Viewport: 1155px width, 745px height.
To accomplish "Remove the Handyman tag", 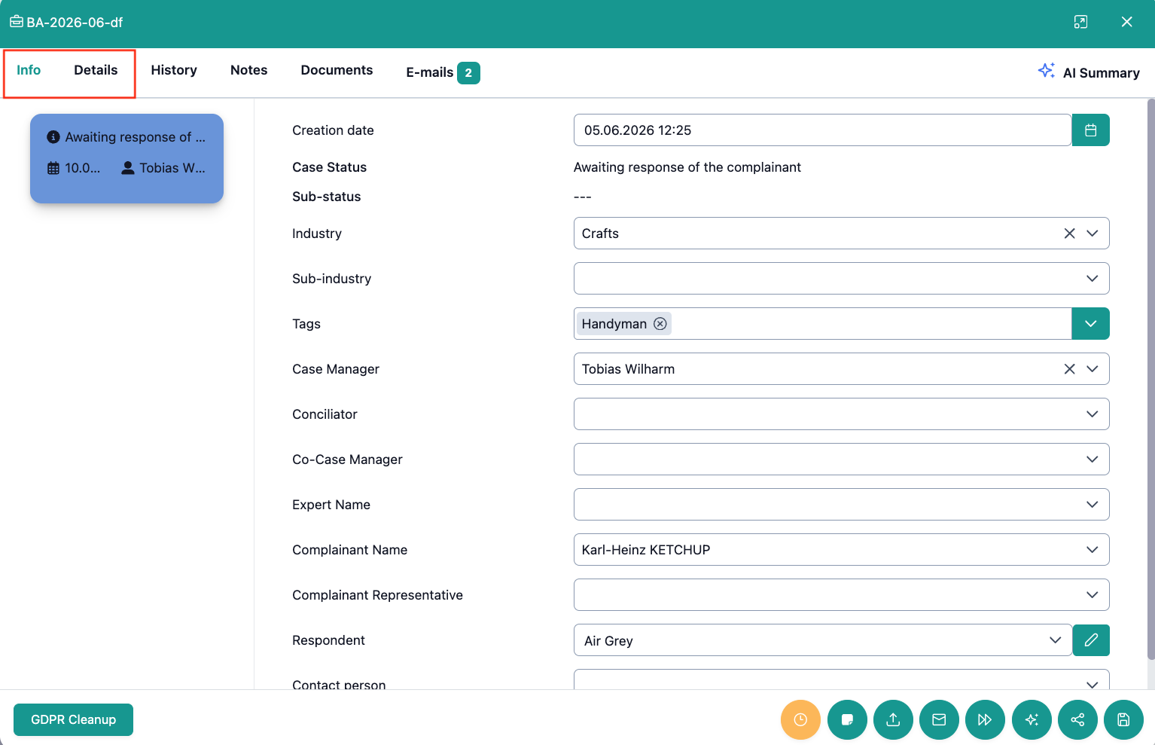I will (x=660, y=324).
